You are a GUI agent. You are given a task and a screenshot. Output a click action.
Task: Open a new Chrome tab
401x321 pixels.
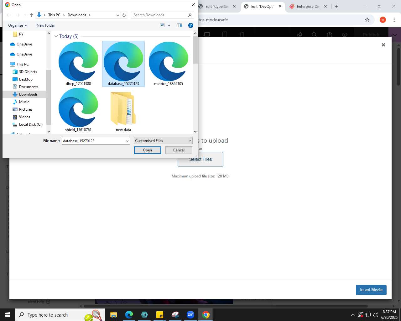click(x=337, y=6)
